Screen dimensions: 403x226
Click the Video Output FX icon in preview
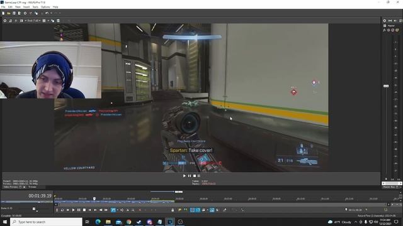[x=16, y=21]
